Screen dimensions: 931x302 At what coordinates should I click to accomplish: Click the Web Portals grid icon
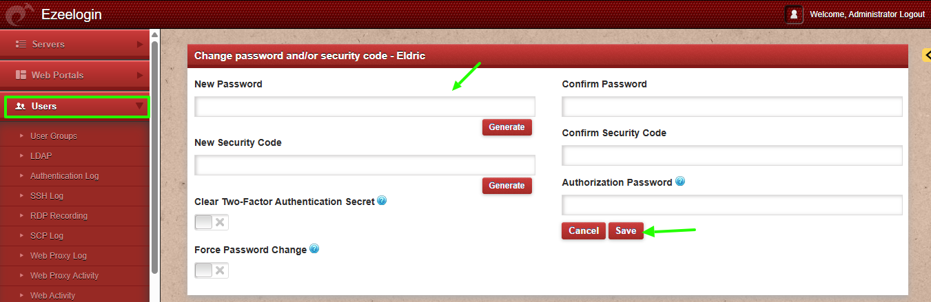[x=21, y=75]
